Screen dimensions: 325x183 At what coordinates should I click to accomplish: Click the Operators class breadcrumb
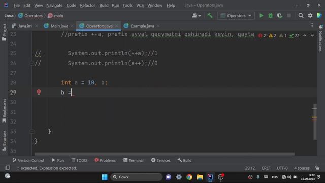(x=30, y=16)
